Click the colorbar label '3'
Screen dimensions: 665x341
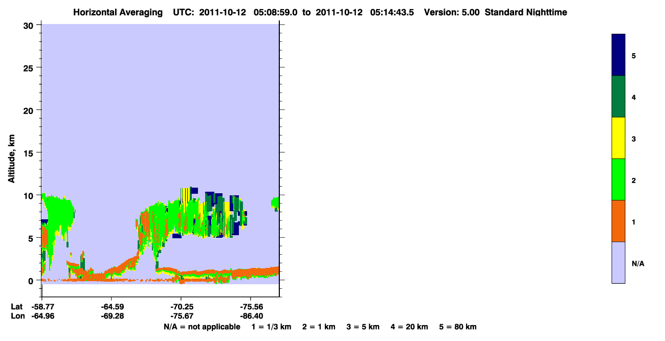pos(634,139)
